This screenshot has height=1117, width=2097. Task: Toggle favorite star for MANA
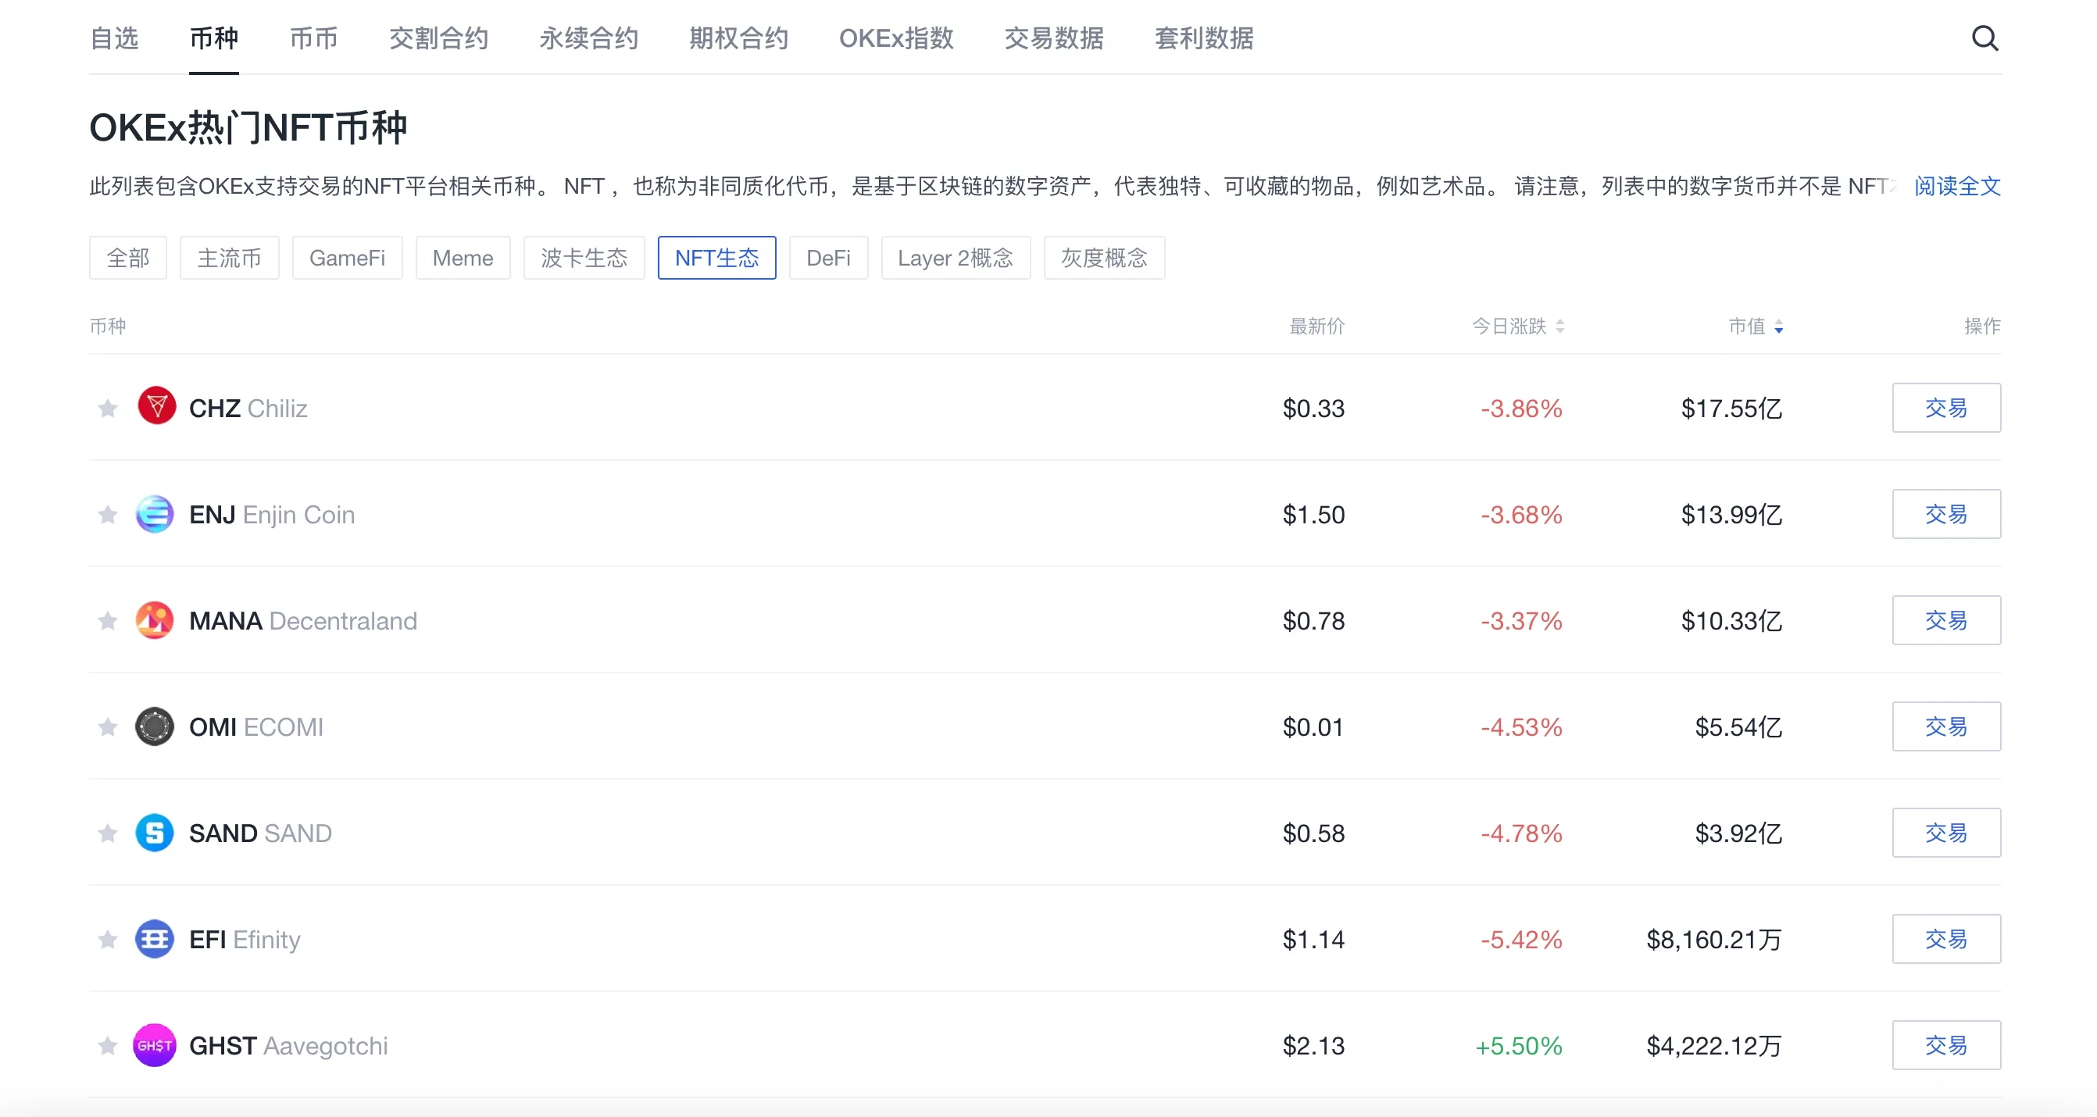click(x=108, y=620)
